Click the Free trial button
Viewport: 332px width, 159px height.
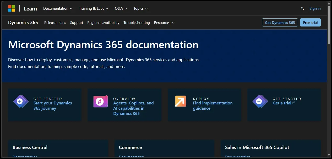[x=310, y=23]
